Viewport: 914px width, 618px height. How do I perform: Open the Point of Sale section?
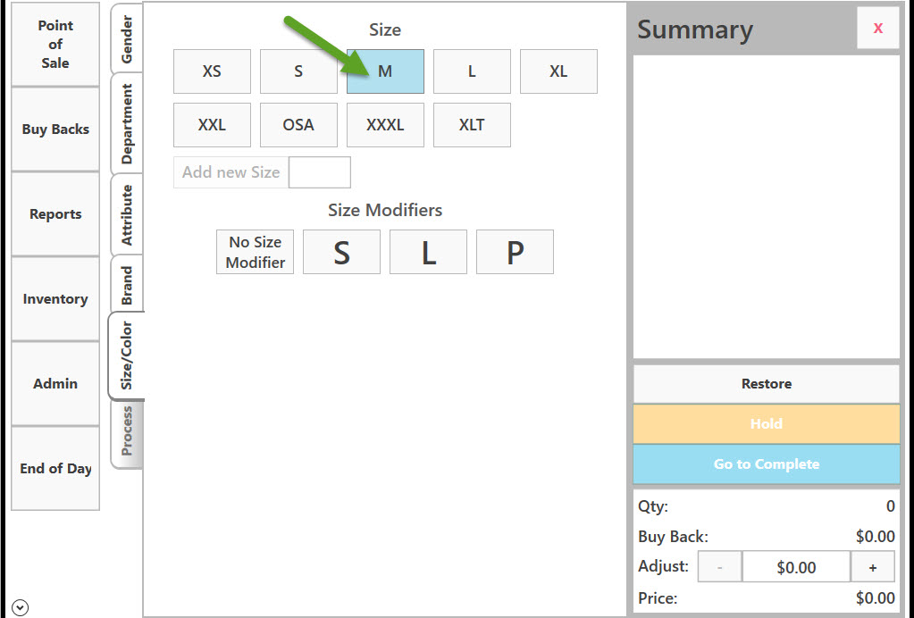55,45
